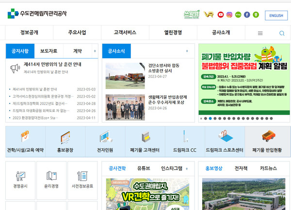Screen dimensions: 291x210
Task: Select the 인스타그램 tab
Action: (x=172, y=169)
